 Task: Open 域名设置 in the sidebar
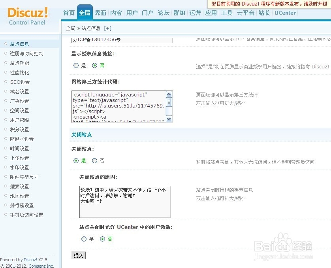[x=19, y=91]
